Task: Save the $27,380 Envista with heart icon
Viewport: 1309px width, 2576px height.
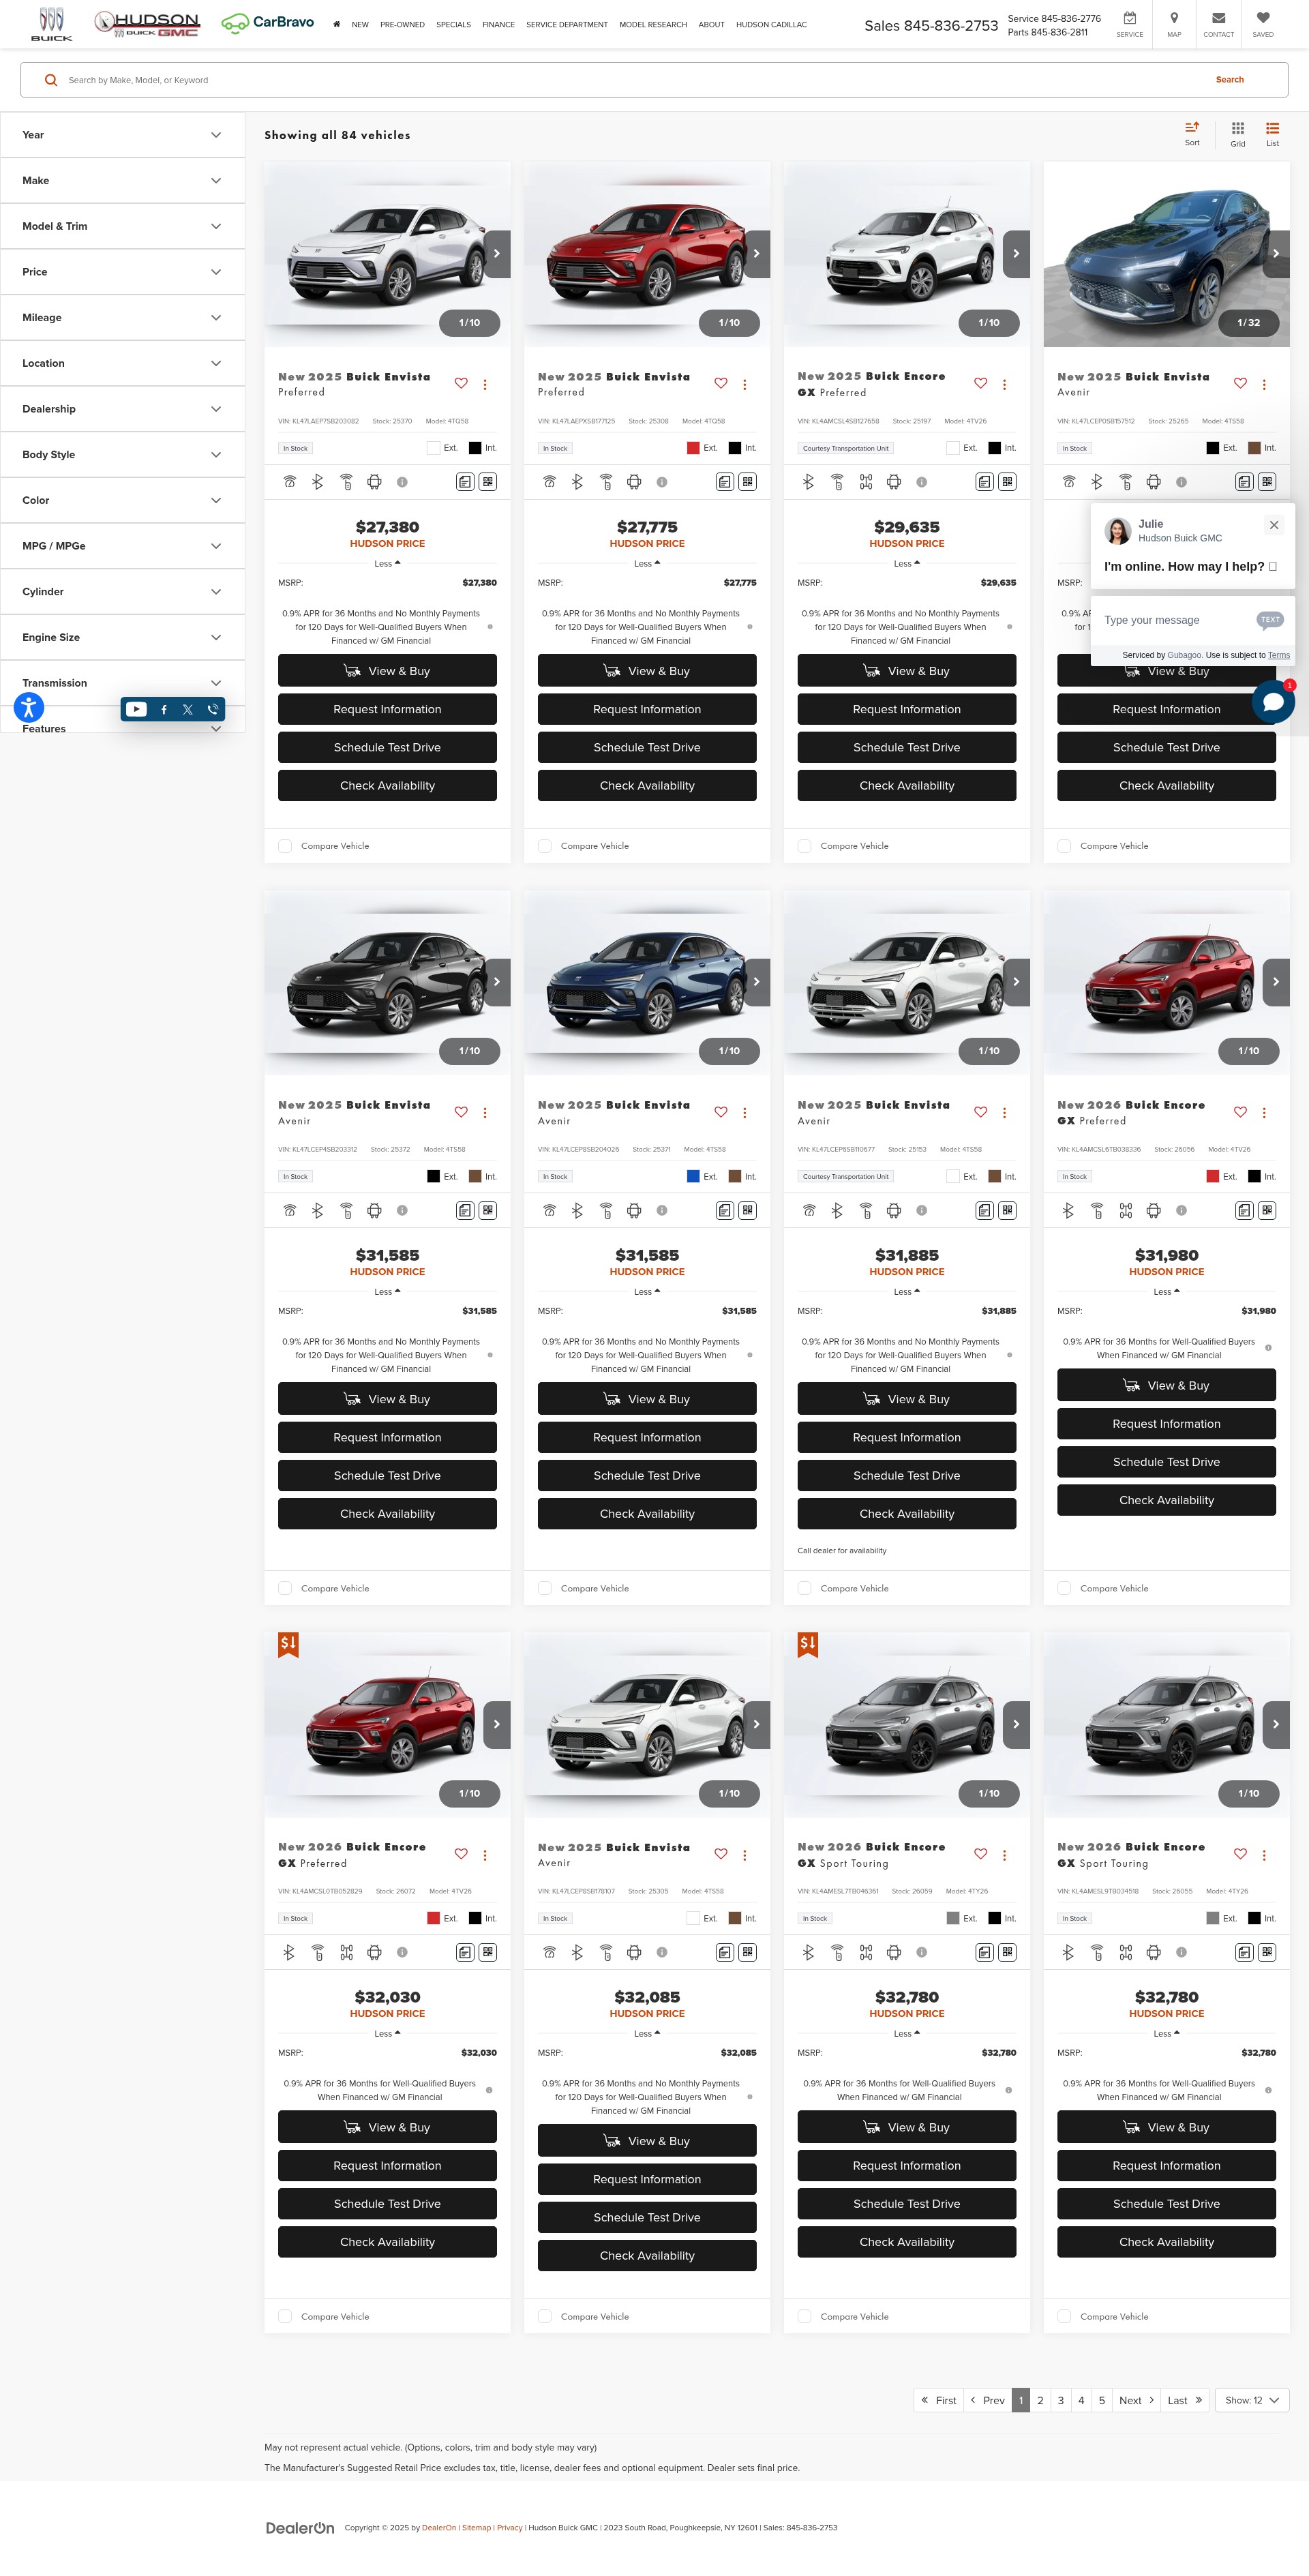Action: [461, 383]
